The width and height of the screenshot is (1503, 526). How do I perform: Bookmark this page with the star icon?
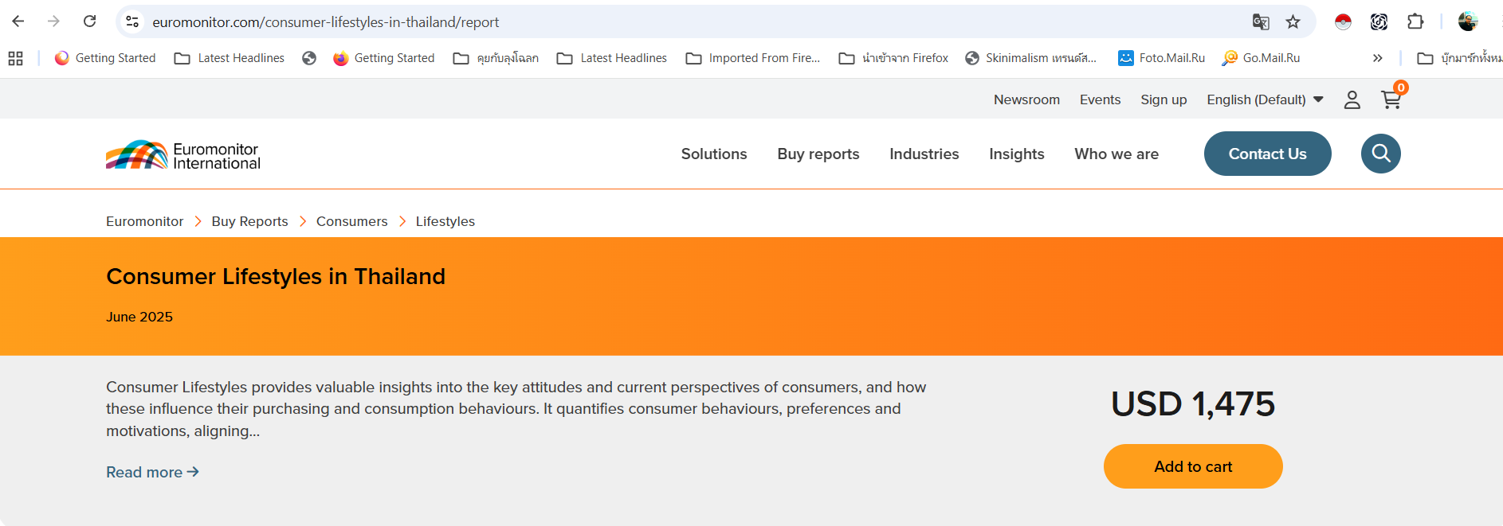pos(1293,22)
